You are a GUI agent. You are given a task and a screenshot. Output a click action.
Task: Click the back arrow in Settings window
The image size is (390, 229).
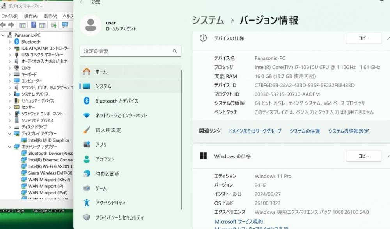[82, 2]
